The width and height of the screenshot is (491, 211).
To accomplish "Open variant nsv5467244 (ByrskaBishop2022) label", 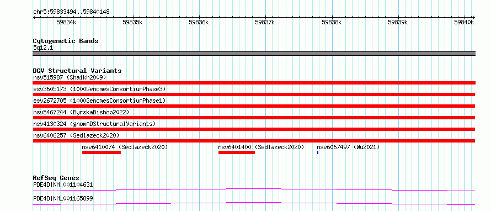I will 81,112.
